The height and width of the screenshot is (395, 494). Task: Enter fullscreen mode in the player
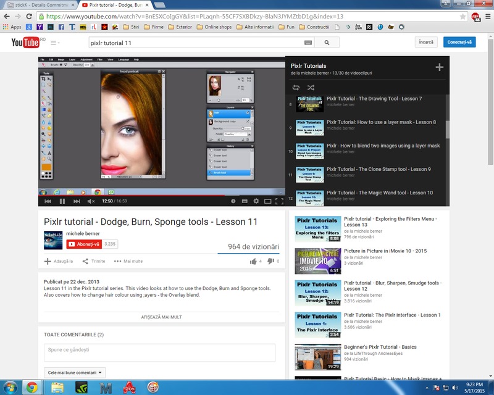click(280, 201)
